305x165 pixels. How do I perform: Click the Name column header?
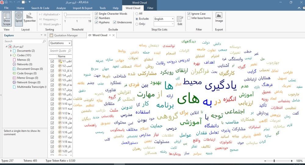pyautogui.click(x=62, y=56)
